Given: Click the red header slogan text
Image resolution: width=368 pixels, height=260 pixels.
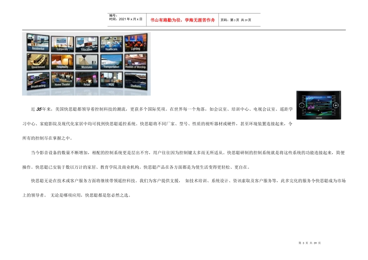Looking at the screenshot, I should (182, 20).
